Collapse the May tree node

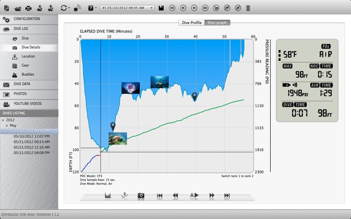pyautogui.click(x=7, y=126)
